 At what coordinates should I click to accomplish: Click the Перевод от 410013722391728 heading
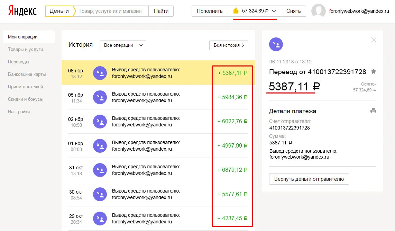pyautogui.click(x=318, y=72)
